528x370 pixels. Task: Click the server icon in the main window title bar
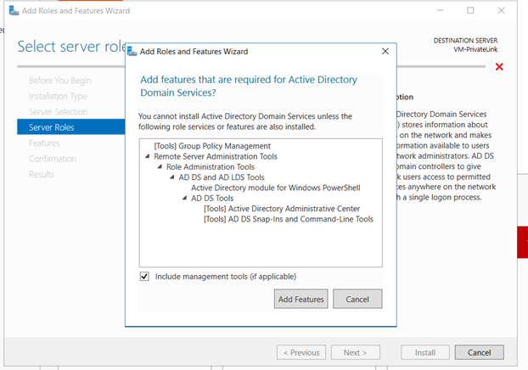coord(14,10)
